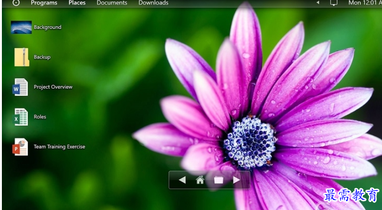Select the Backup zip folder icon

click(22, 57)
